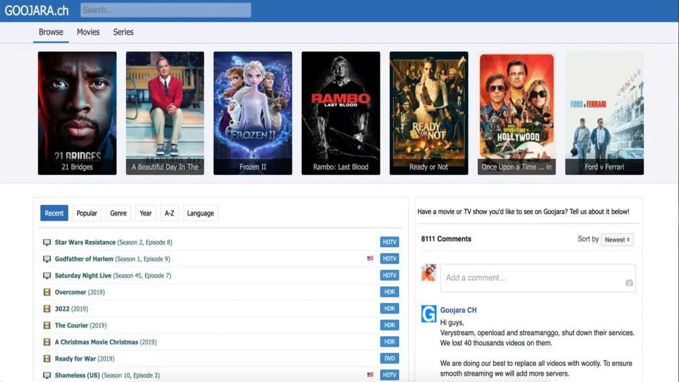Click the HDTV badge on Shameless (US) row
Image resolution: width=679 pixels, height=382 pixels.
389,375
